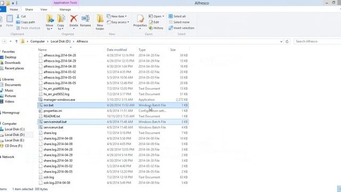Sort by the Date modified column
This screenshot has width=341, height=192.
[x=117, y=50]
